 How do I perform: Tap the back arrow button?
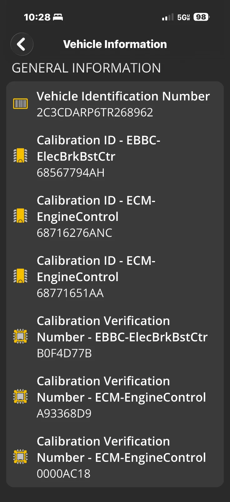[22, 44]
